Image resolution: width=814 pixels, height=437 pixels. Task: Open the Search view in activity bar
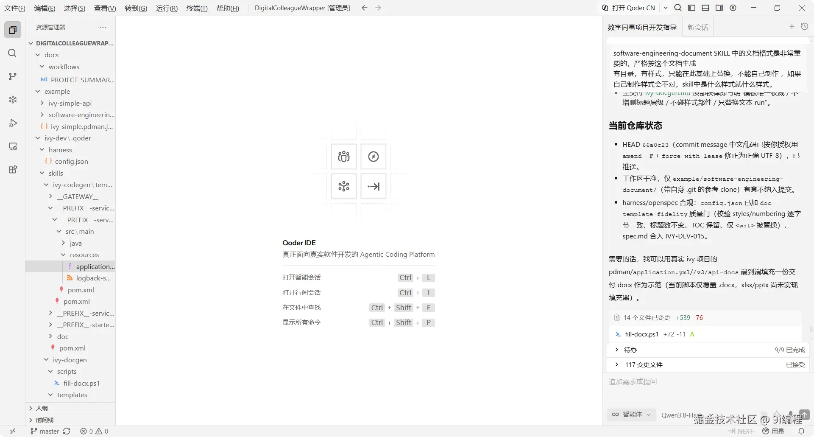point(13,53)
